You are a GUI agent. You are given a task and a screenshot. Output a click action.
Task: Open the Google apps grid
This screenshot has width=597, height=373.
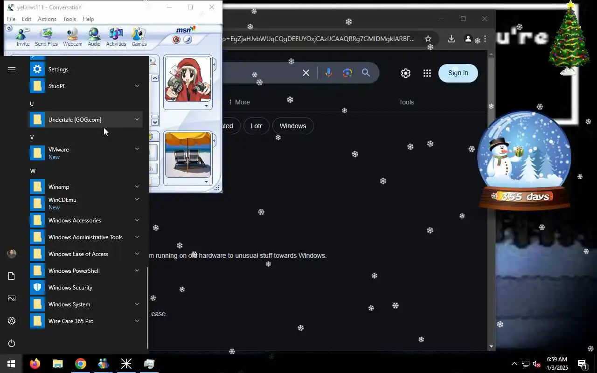click(x=427, y=73)
